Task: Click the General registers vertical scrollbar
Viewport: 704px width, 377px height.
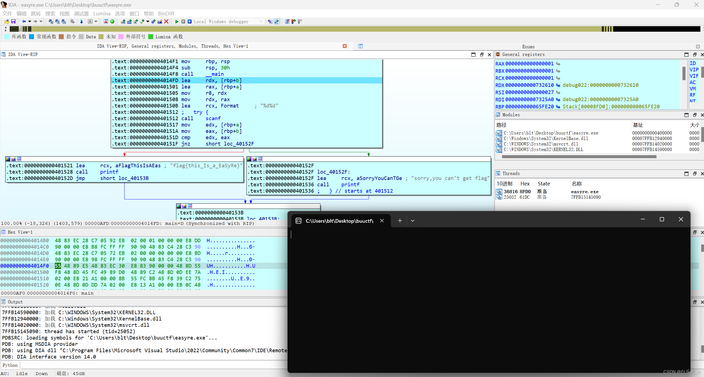Action: pos(684,73)
